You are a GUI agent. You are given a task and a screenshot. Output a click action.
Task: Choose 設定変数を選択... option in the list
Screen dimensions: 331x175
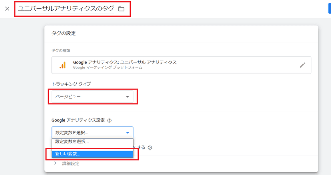(92, 142)
